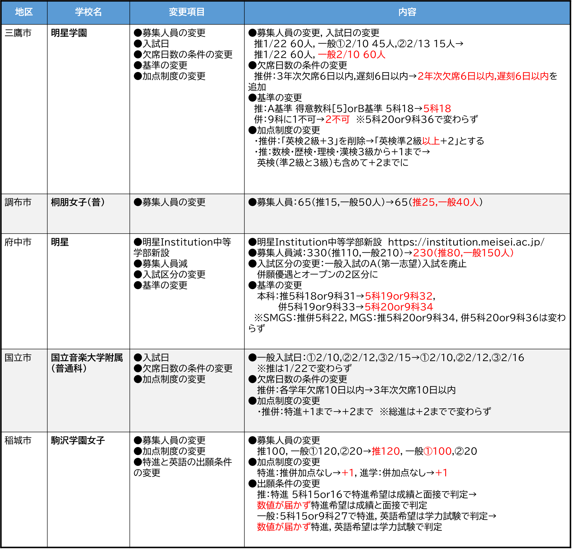
Task: Select red text 230(推80,一般150人)
Action: coord(463,253)
